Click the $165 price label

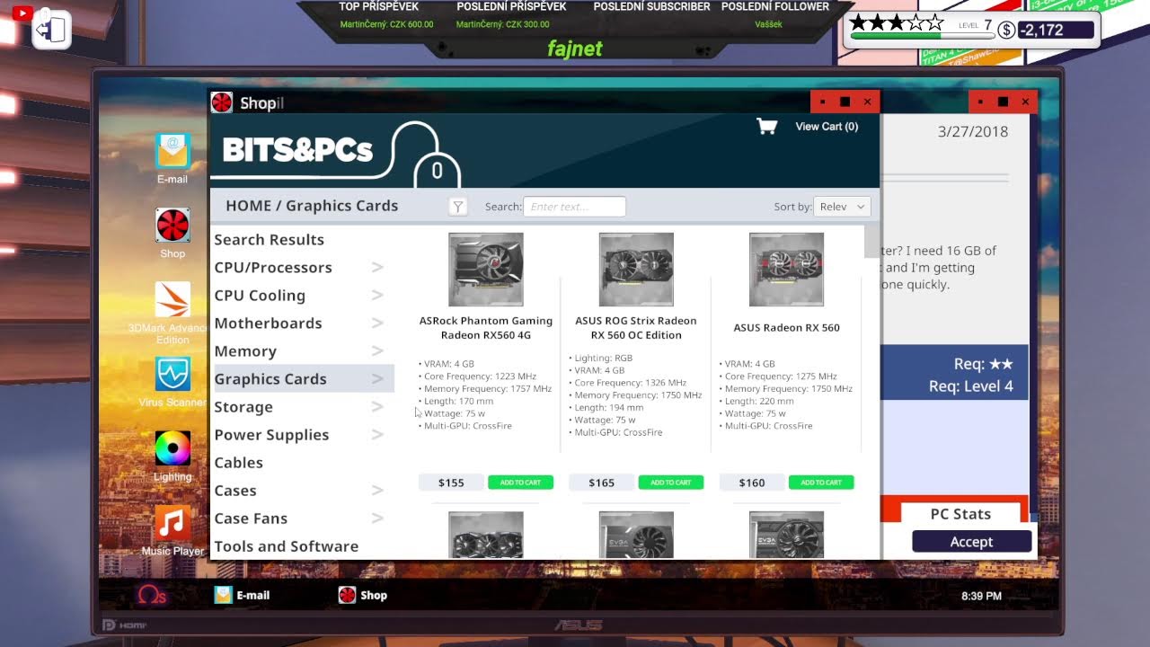(x=602, y=483)
